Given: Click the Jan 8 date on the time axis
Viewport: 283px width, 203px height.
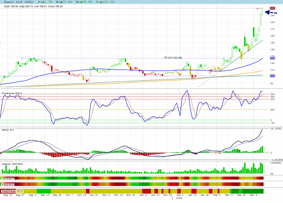Looking at the screenshot, I should [180, 195].
